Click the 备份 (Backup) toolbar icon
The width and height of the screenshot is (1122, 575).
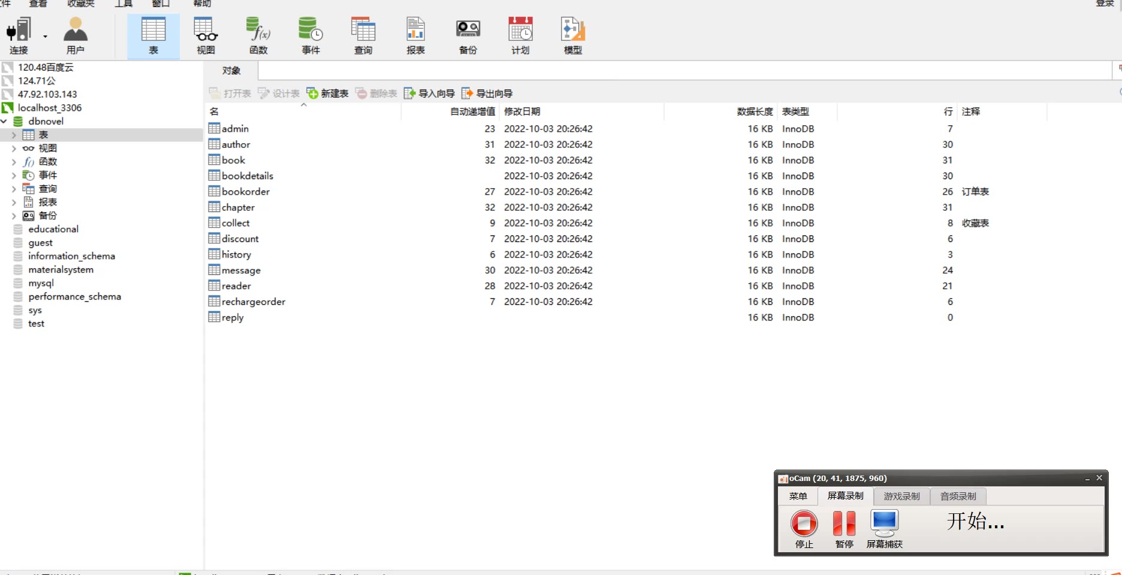pyautogui.click(x=468, y=36)
